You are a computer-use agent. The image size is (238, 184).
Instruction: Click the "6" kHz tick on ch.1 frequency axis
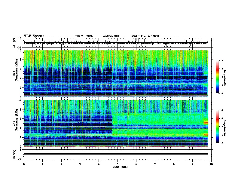click(21, 69)
